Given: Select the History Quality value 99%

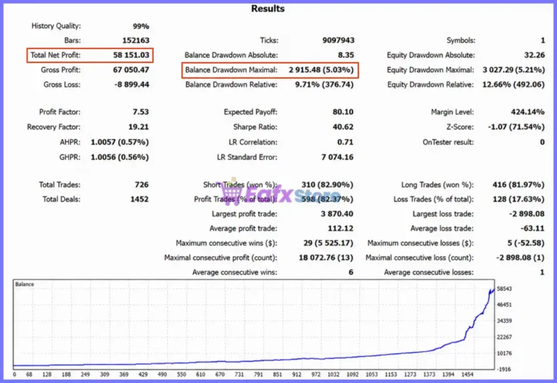Looking at the screenshot, I should pyautogui.click(x=141, y=26).
